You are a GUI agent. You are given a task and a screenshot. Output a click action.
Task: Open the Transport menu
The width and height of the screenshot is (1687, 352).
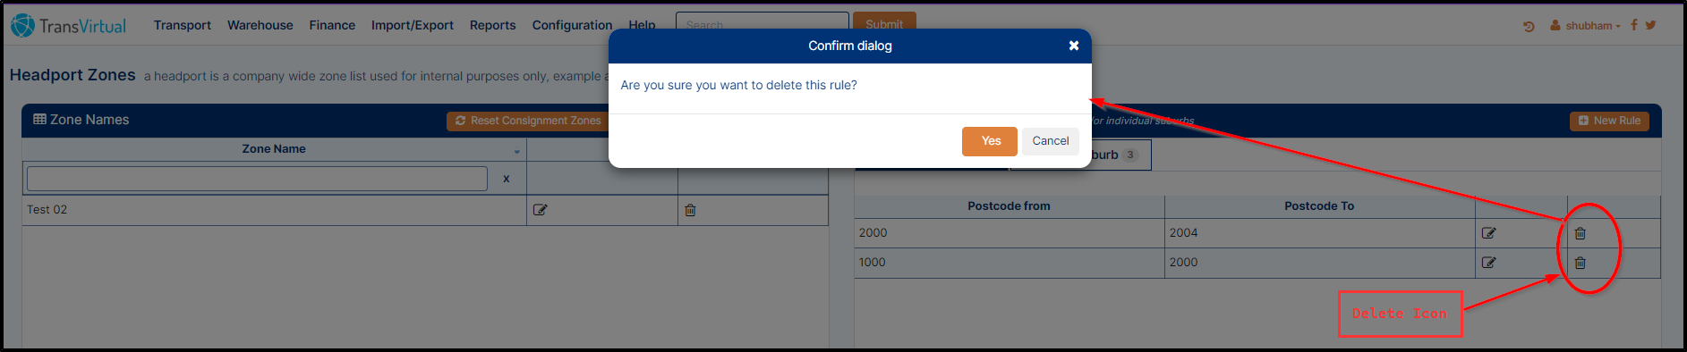coord(183,25)
